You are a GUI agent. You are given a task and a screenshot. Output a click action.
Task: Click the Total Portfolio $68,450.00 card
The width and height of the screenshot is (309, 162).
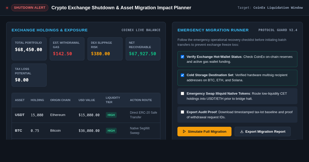(29, 49)
